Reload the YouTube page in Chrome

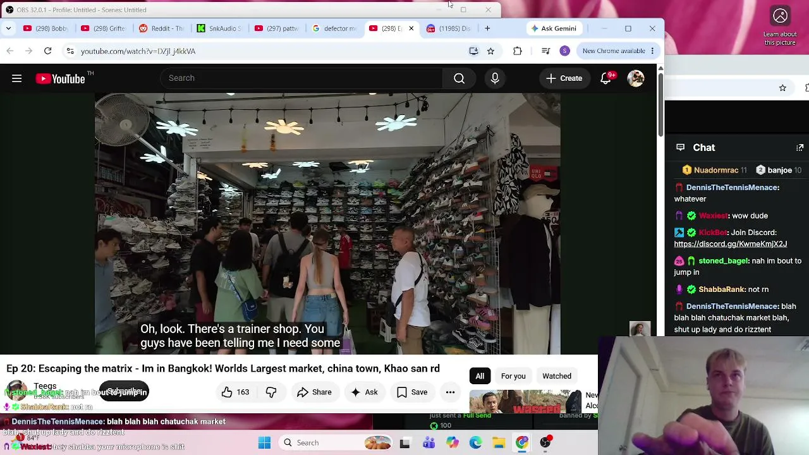click(x=47, y=51)
